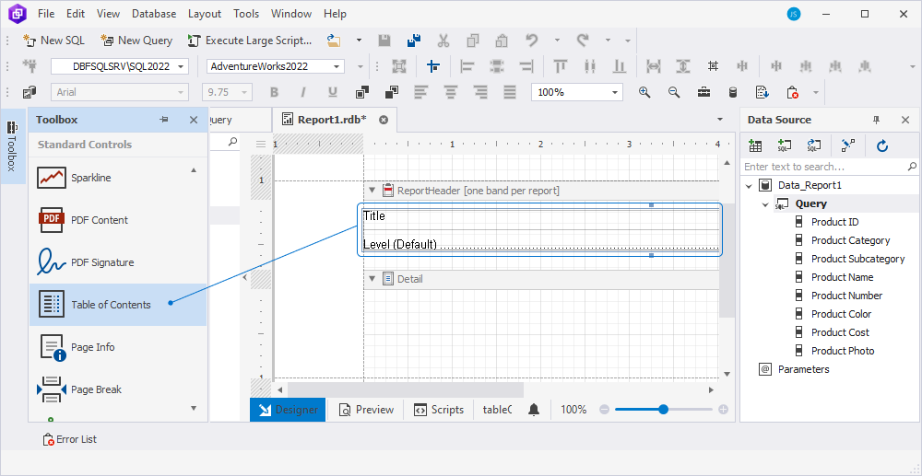Click the Refresh icon in Data Source
The image size is (922, 476).
pyautogui.click(x=882, y=145)
